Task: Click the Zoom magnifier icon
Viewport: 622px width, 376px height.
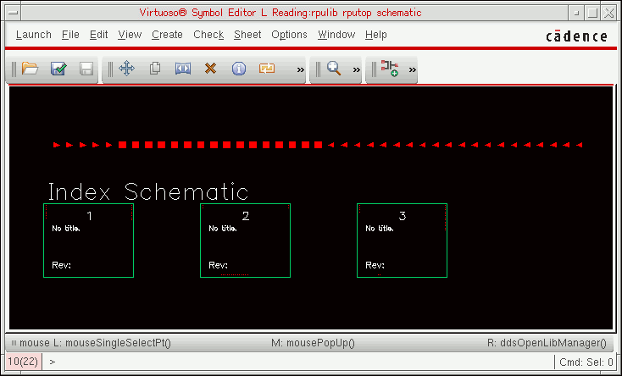Action: pyautogui.click(x=334, y=69)
